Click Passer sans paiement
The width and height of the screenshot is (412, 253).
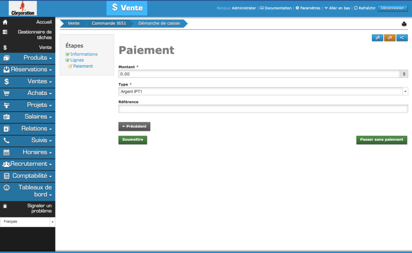[x=381, y=140]
